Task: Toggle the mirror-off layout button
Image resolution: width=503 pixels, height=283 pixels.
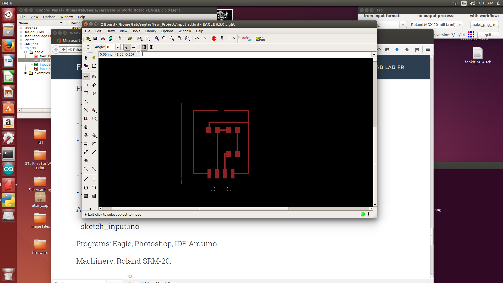Action: [144, 47]
